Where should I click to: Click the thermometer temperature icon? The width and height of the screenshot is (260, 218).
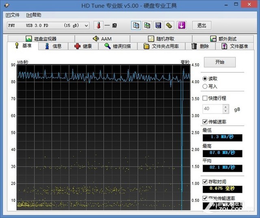(98, 25)
